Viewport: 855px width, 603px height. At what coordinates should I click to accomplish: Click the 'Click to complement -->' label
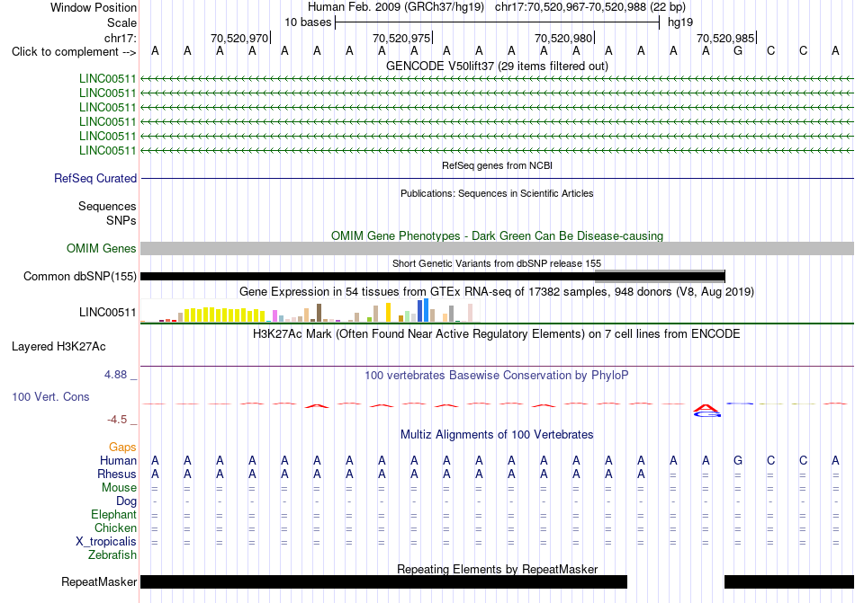click(74, 52)
